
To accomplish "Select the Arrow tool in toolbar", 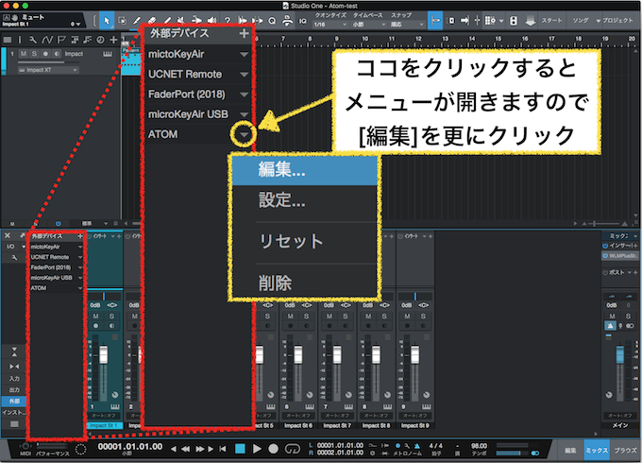I will point(107,21).
